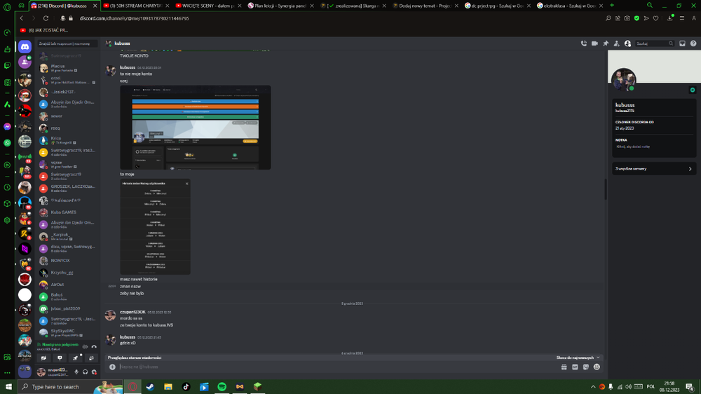701x394 pixels.
Task: Open the Messenger icon in the browser sidebar
Action: pos(7,127)
